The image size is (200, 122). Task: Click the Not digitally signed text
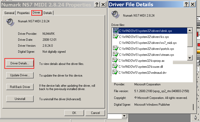click(54, 52)
